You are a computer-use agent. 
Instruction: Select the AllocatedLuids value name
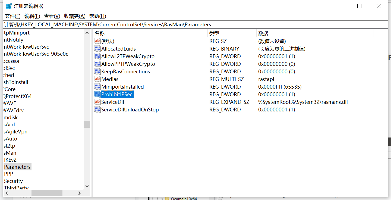(x=118, y=49)
